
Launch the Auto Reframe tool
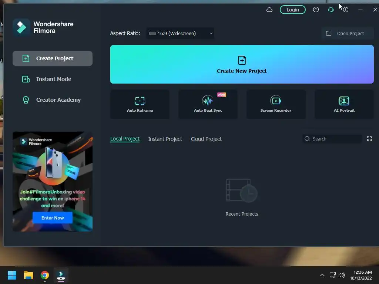[140, 104]
